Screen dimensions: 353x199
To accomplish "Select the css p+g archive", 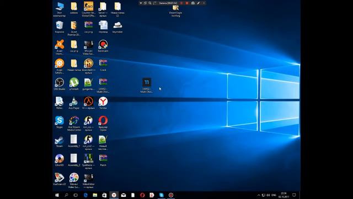I will (88, 27).
